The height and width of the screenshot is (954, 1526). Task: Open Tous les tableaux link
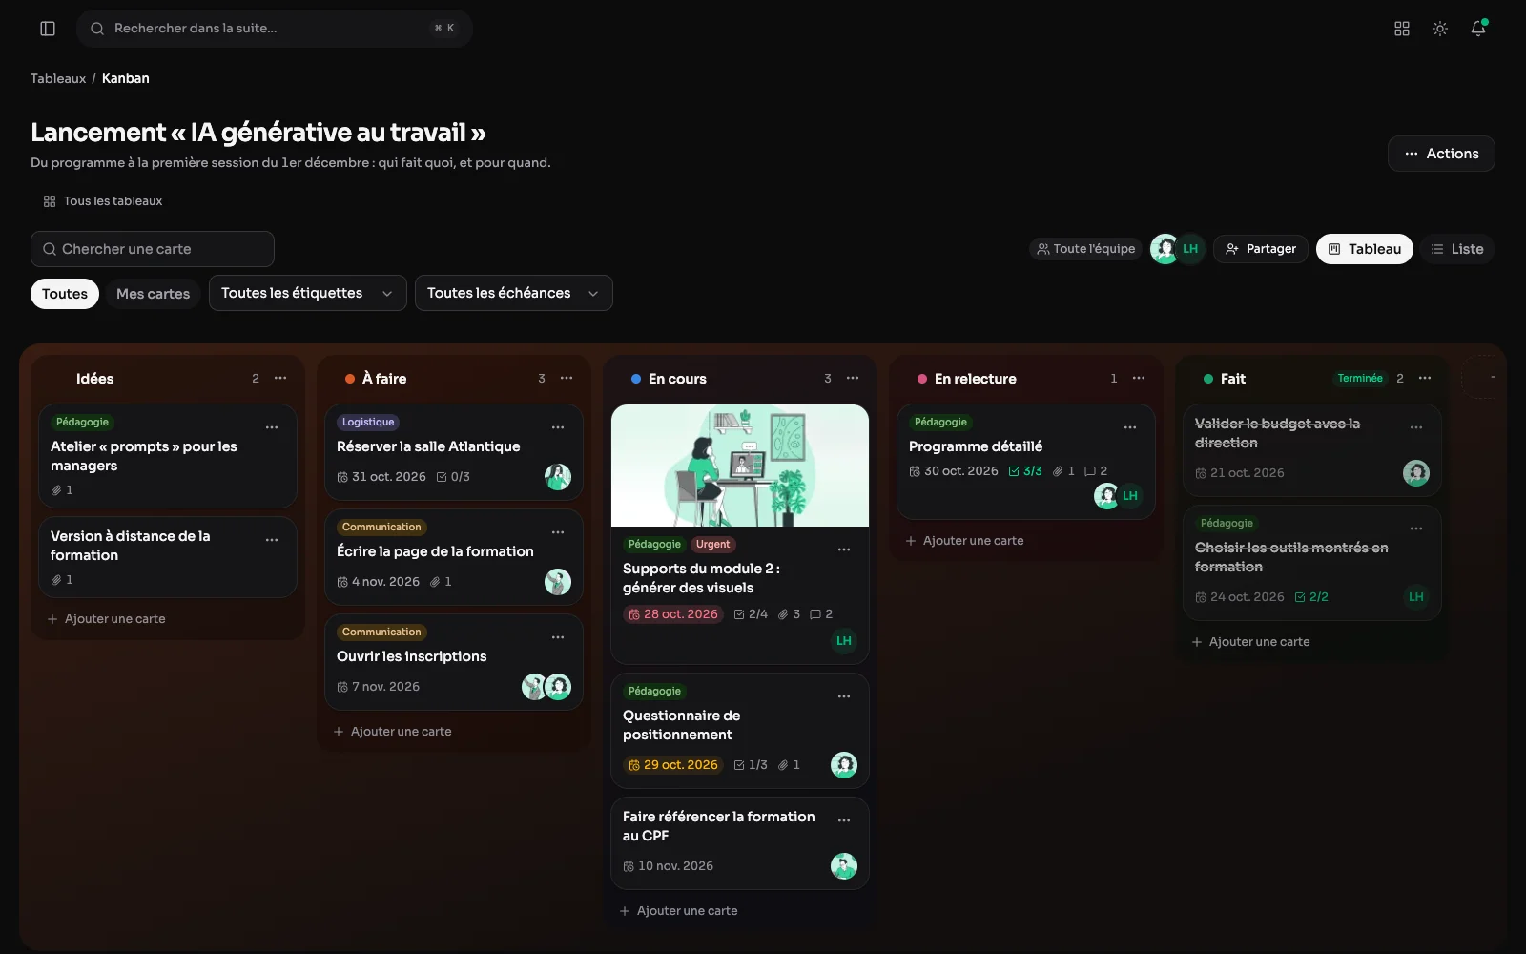[x=103, y=201]
